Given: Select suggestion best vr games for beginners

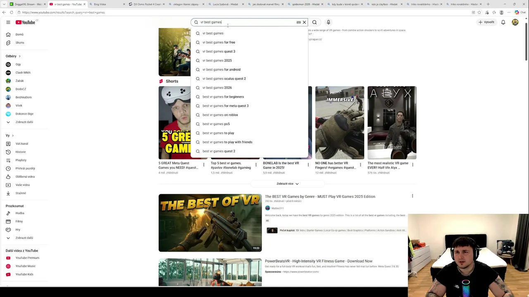Looking at the screenshot, I should 250,97.
